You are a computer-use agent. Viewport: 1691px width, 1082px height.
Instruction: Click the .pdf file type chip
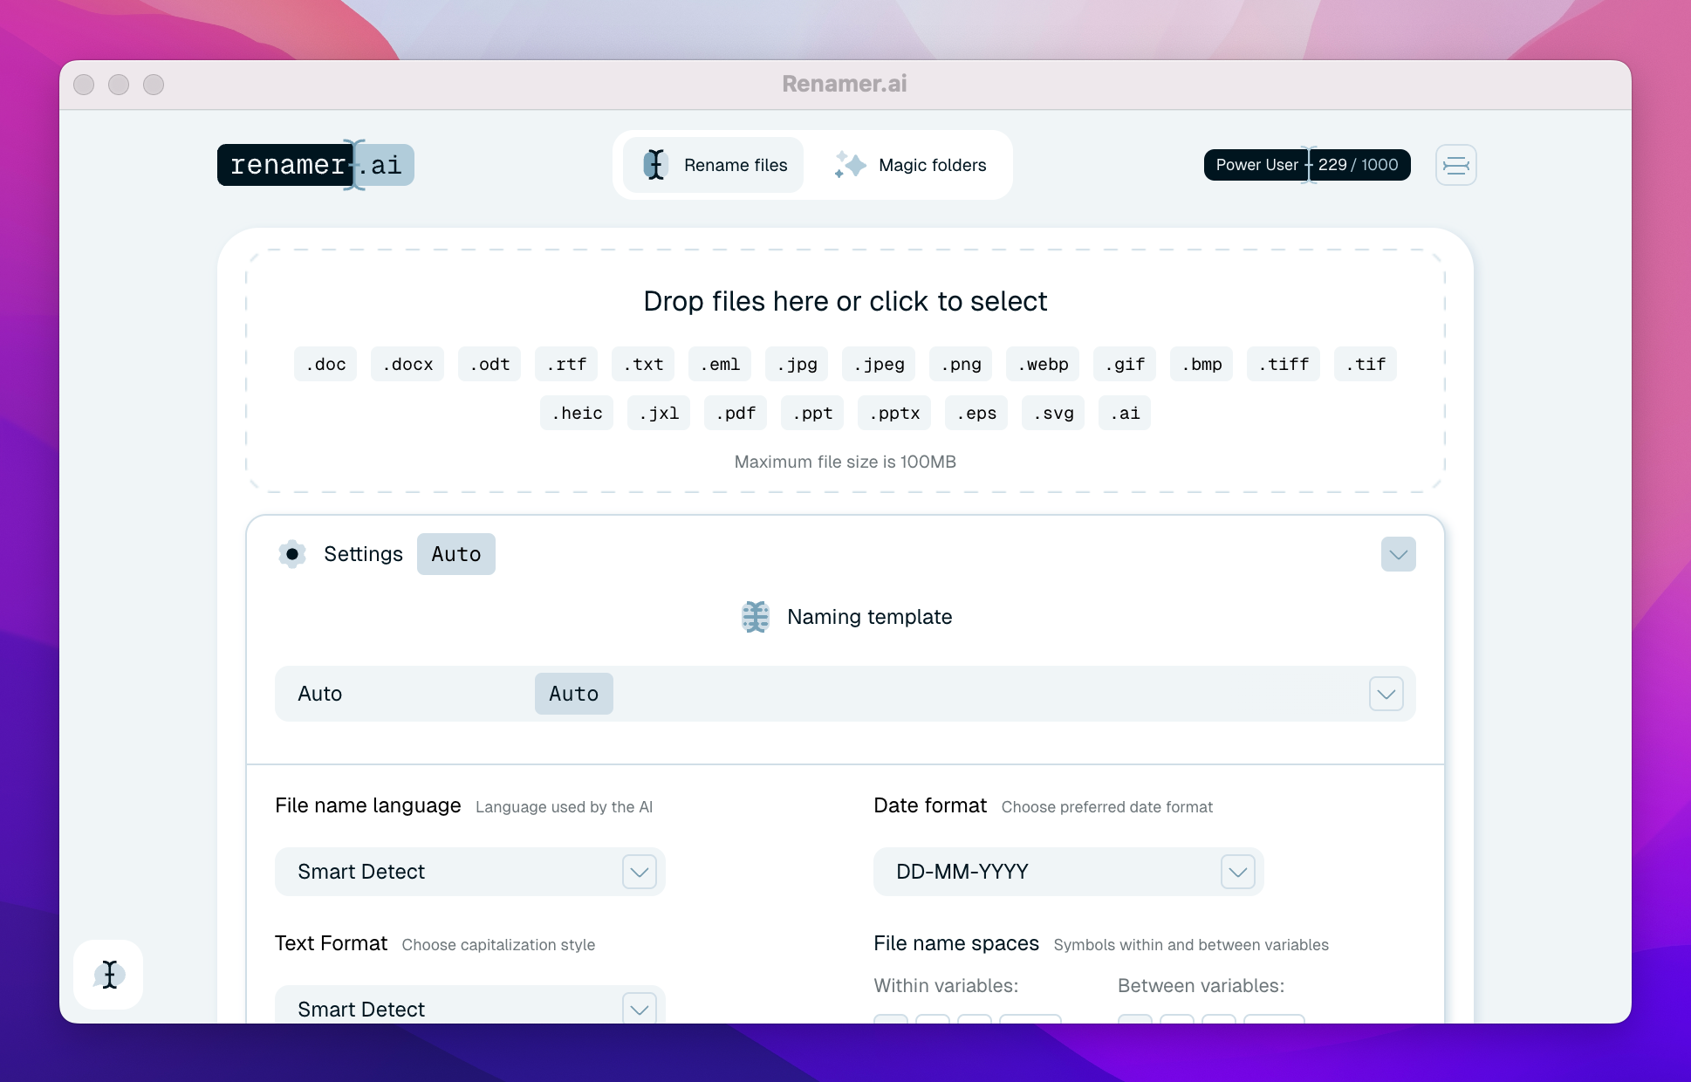pos(735,413)
